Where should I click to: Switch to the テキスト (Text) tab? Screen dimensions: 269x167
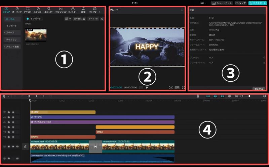coord(28,10)
